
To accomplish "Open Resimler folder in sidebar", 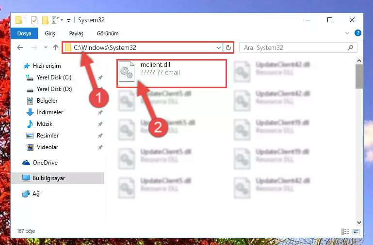I will coord(48,136).
